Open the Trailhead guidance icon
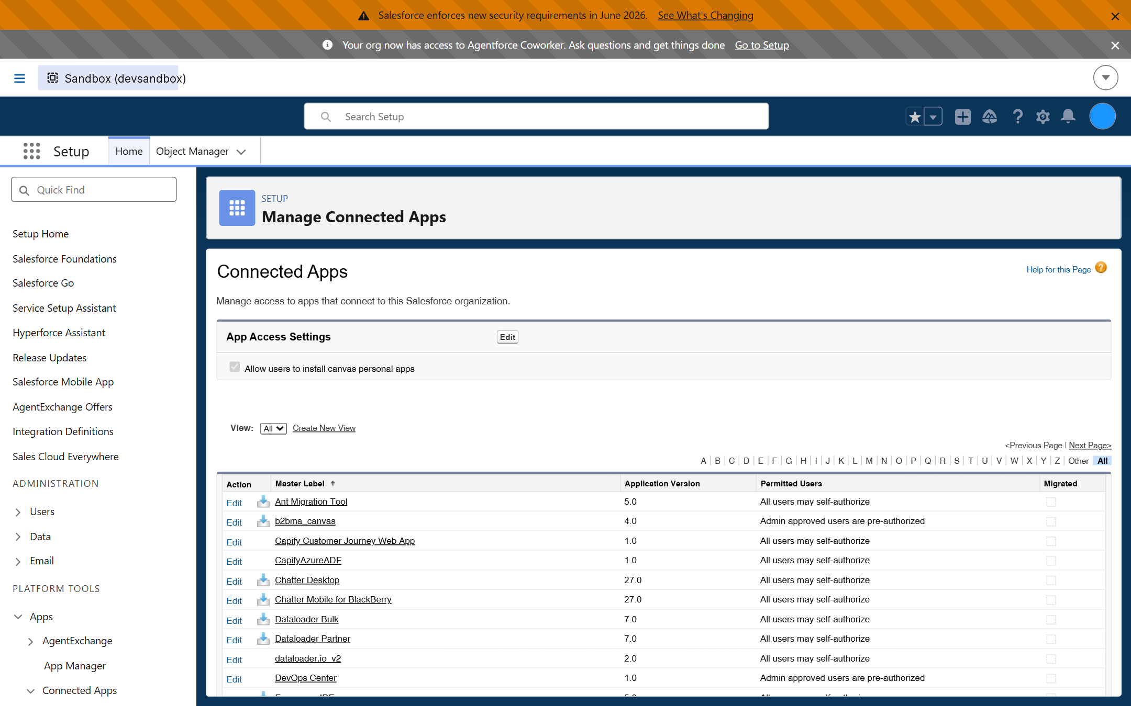This screenshot has height=706, width=1131. (x=990, y=117)
